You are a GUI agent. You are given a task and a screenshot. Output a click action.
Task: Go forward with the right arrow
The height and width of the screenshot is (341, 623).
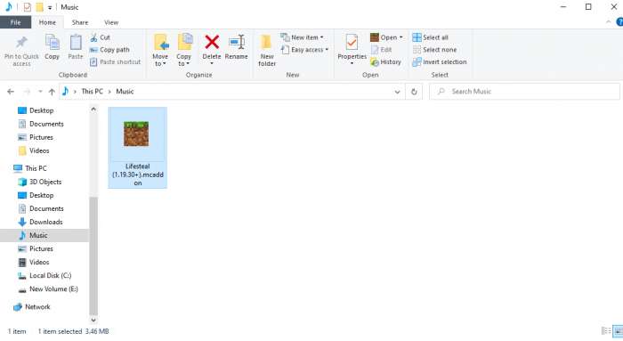27,92
